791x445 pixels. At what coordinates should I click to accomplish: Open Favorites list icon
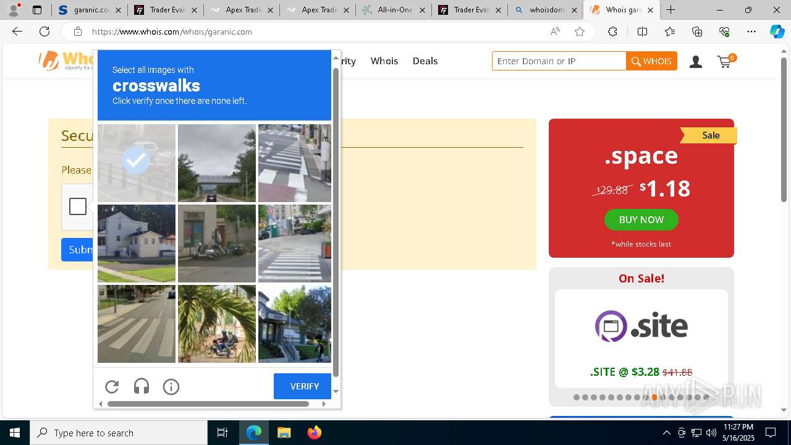pos(670,32)
